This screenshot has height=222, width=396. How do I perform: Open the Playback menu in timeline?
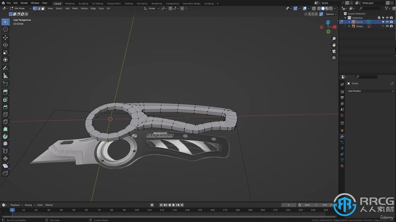pos(16,205)
